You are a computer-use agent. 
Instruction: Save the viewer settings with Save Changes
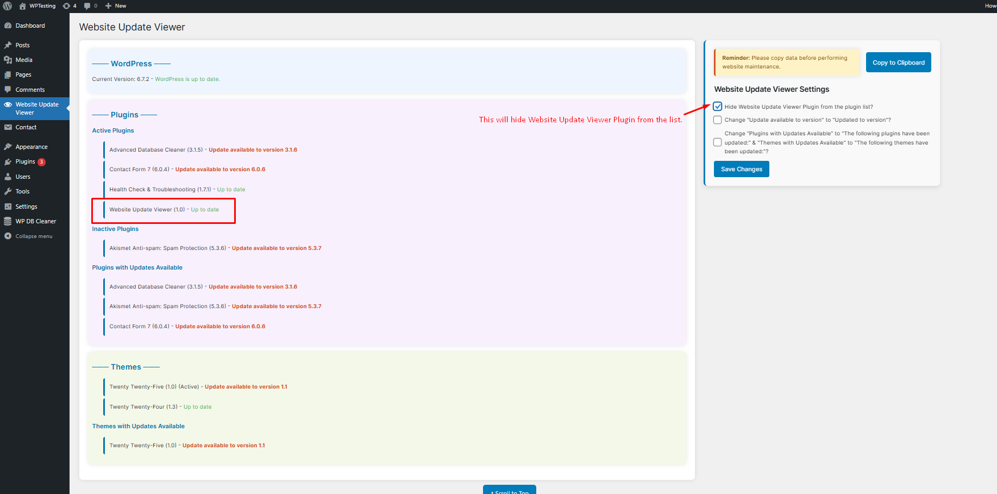click(742, 169)
